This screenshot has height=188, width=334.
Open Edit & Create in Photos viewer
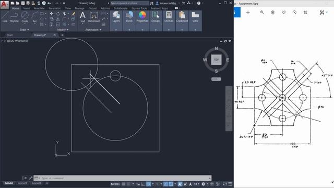323,13
